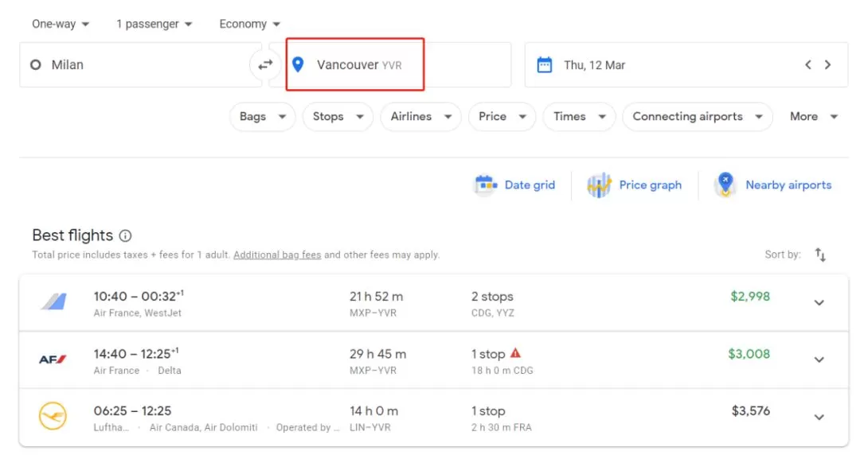Open the Economy class dropdown
The width and height of the screenshot is (860, 459).
[x=249, y=24]
